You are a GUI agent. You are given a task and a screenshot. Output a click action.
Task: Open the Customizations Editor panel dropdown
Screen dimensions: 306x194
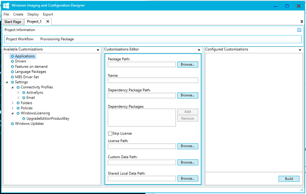pos(199,50)
